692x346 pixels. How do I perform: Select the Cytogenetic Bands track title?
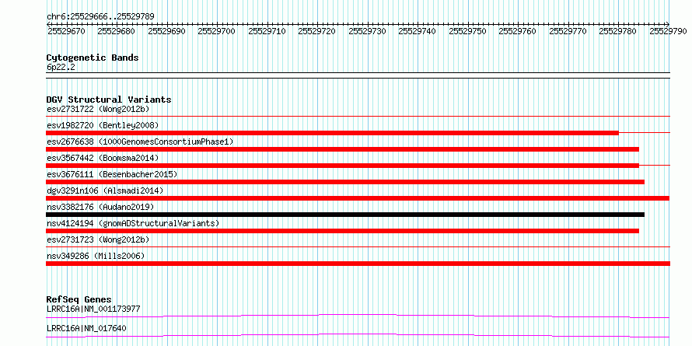pos(93,58)
